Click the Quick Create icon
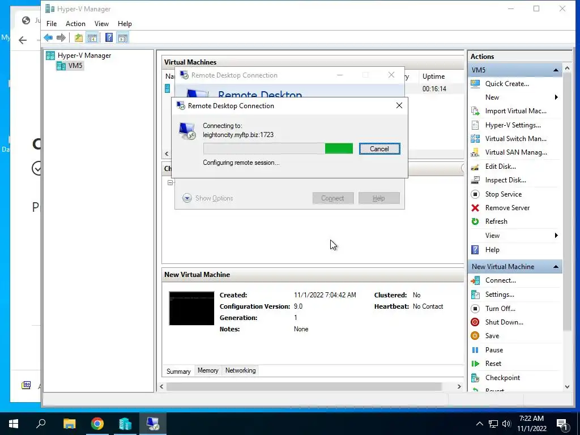Viewport: 580px width, 435px height. pos(475,84)
